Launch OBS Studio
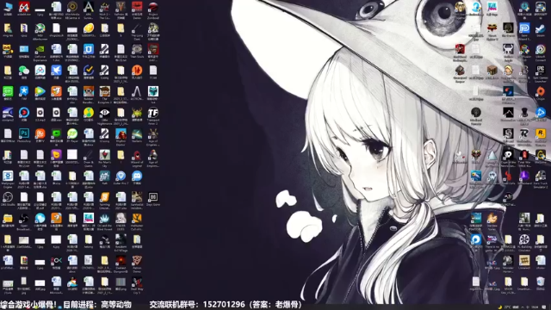The width and height of the screenshot is (551, 310). pyautogui.click(x=8, y=199)
